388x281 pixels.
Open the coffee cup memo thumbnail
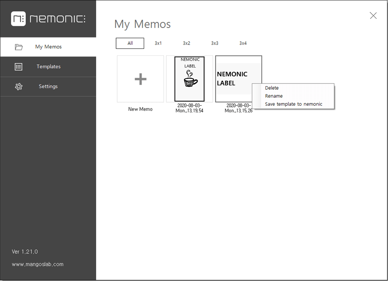[190, 79]
